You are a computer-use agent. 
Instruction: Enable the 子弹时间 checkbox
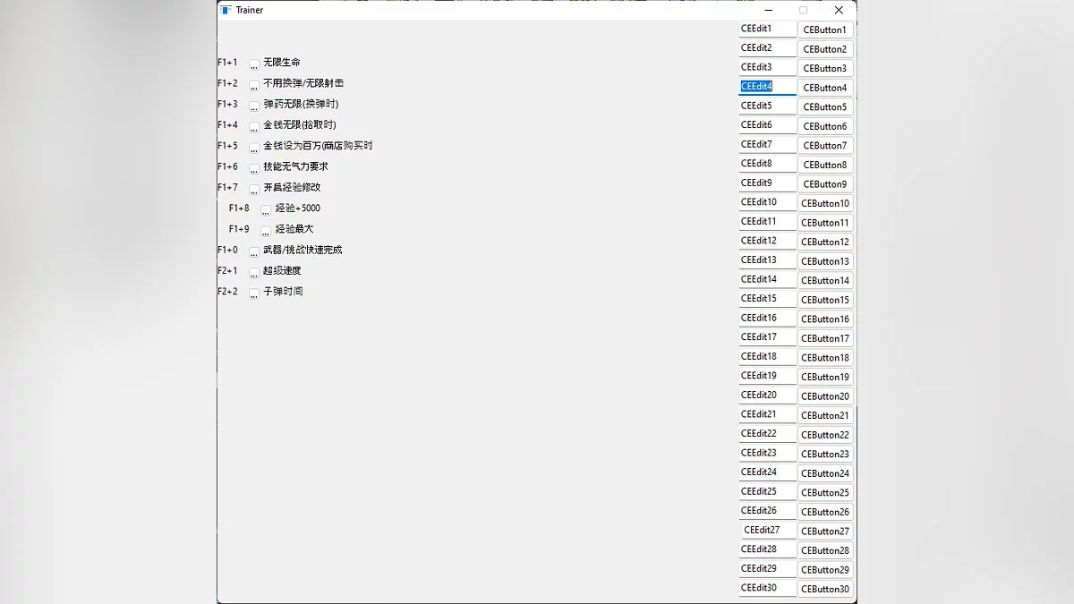click(254, 293)
